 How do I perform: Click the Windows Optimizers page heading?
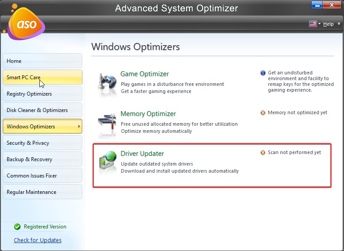click(x=135, y=47)
